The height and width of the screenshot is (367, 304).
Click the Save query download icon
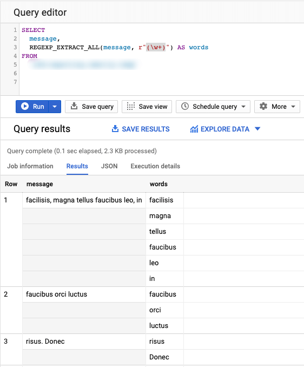pos(74,106)
